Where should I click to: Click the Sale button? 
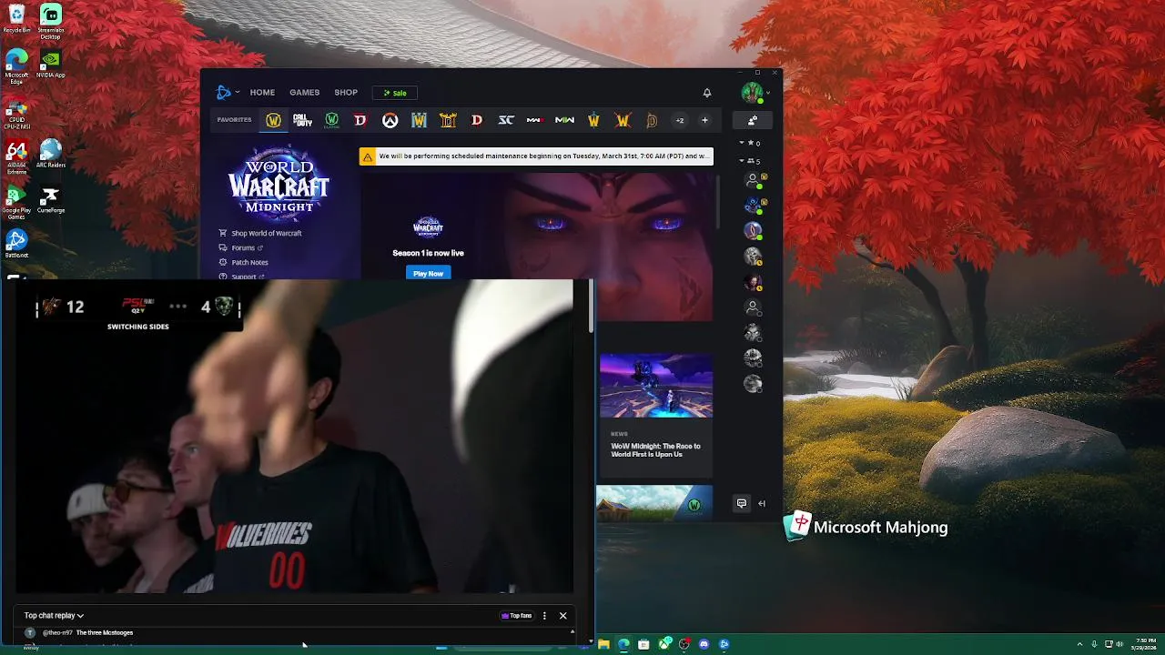[395, 93]
